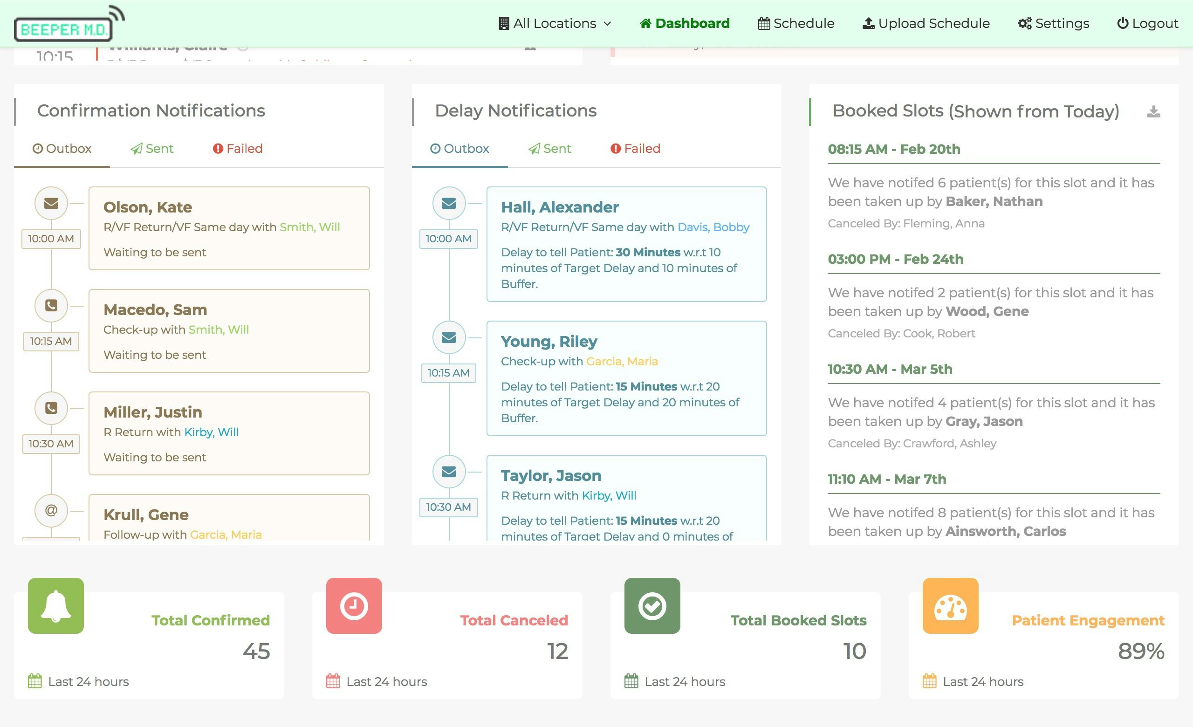Select Schedule in the navigation bar
Viewport: 1193px width, 727px height.
point(796,23)
